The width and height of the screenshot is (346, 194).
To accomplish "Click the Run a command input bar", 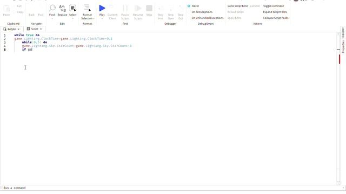I will [x=172, y=188].
